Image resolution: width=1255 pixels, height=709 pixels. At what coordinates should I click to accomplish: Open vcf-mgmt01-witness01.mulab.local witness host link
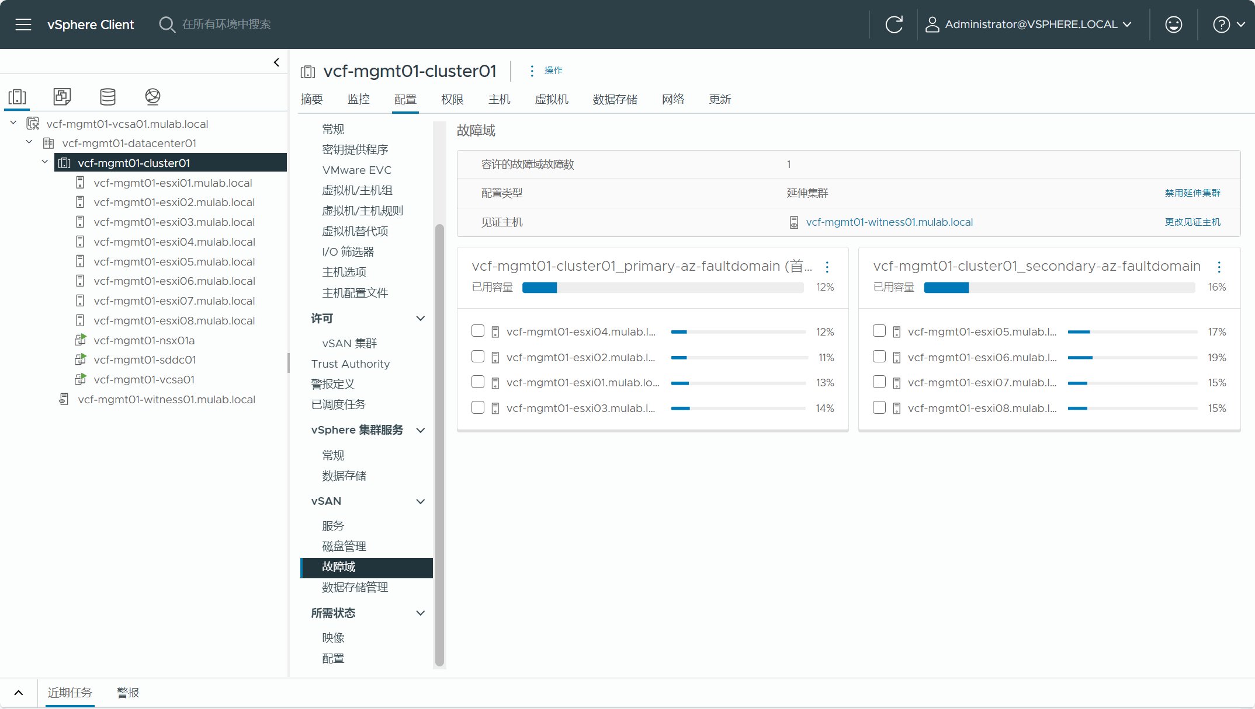[889, 222]
